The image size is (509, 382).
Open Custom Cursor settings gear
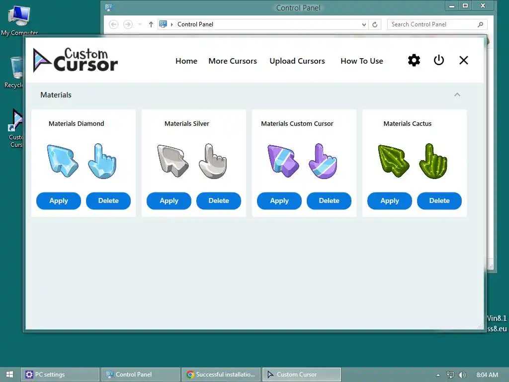tap(414, 60)
